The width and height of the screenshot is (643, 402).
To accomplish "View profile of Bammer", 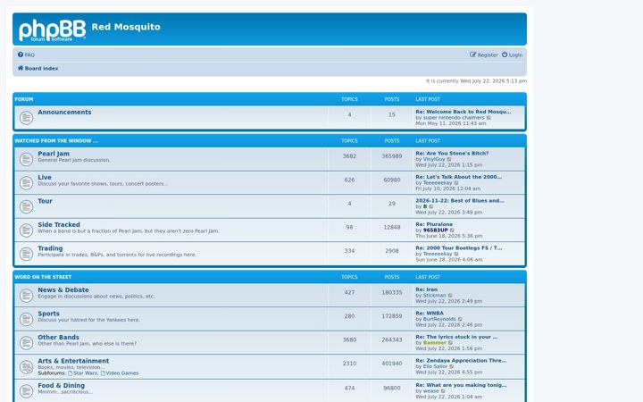I will click(x=434, y=343).
